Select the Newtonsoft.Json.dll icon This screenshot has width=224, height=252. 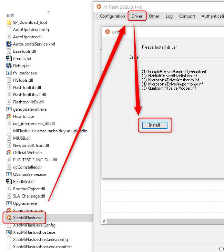tap(9, 145)
